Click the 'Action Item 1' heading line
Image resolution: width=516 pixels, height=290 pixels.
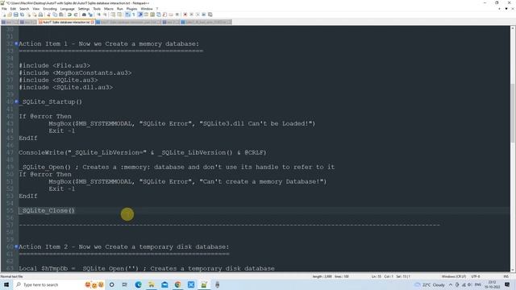coord(109,43)
